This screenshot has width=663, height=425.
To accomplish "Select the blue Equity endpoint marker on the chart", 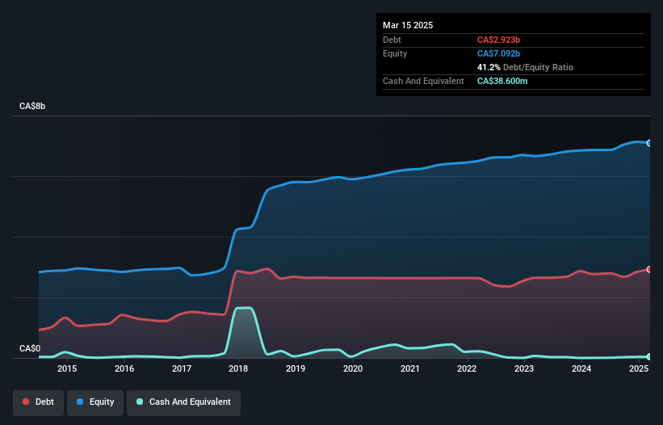I will coord(649,143).
